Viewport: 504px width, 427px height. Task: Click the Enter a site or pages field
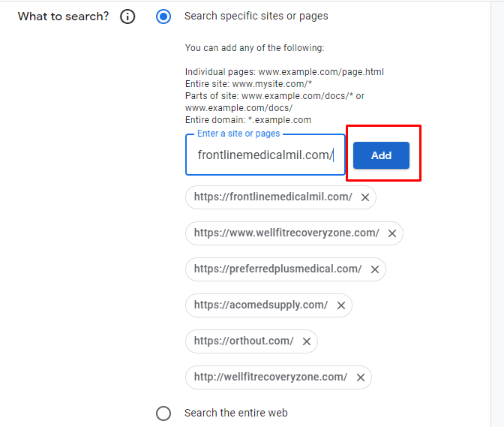(x=265, y=155)
